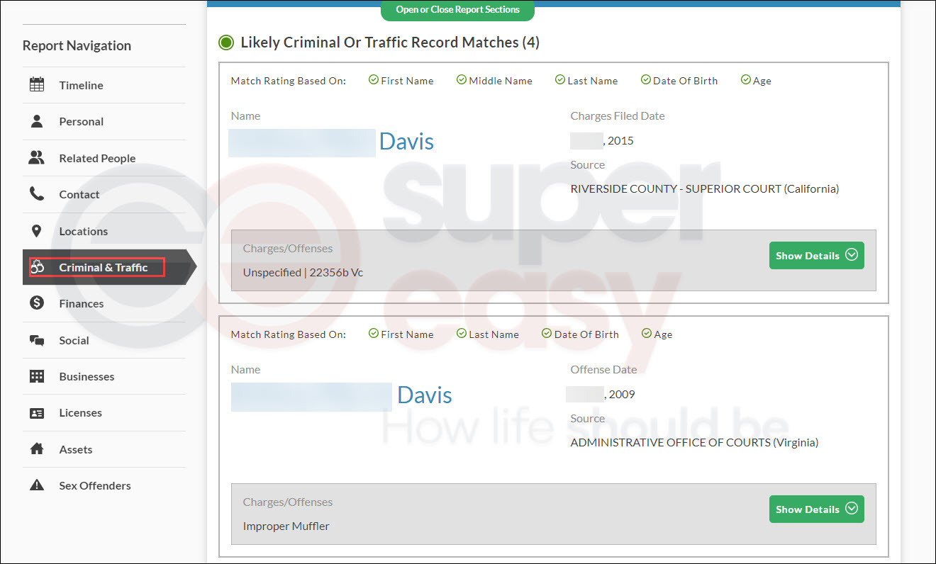Open Locations in report navigation
This screenshot has height=564, width=936.
104,231
